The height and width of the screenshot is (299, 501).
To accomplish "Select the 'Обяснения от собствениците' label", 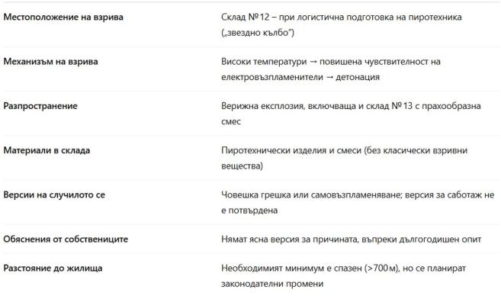I will 66,240.
